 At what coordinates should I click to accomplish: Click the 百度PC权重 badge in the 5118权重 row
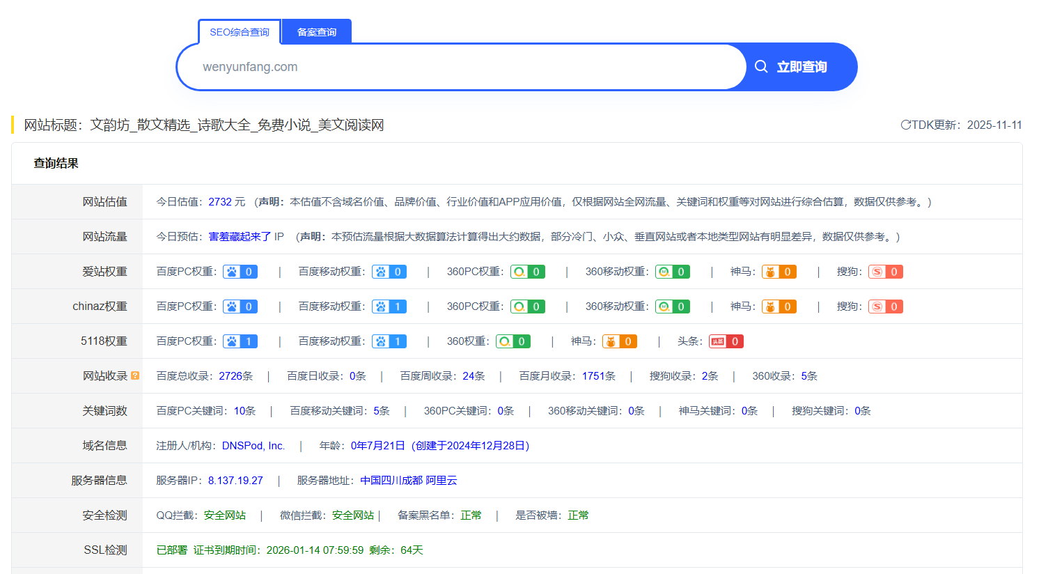coord(240,341)
